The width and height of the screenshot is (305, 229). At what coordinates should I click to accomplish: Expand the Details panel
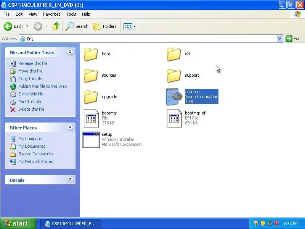70,179
